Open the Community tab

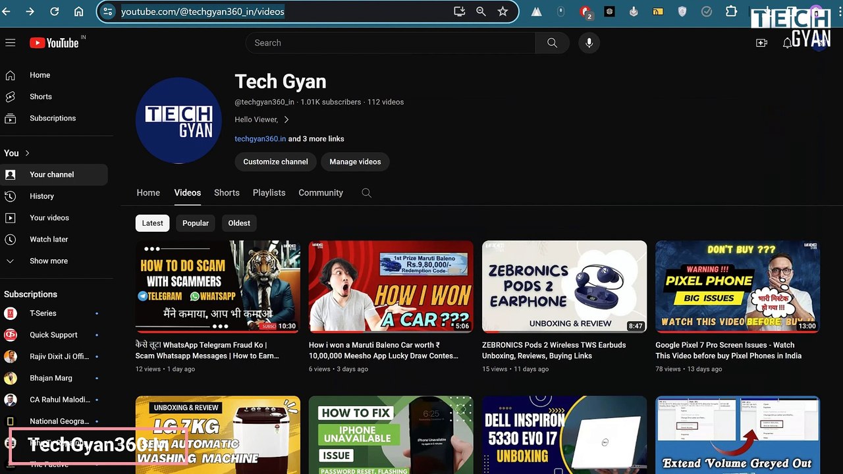(321, 193)
